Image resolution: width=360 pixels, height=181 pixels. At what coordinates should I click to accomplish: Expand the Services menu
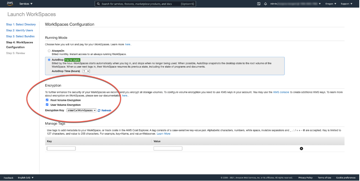pyautogui.click(x=26, y=4)
